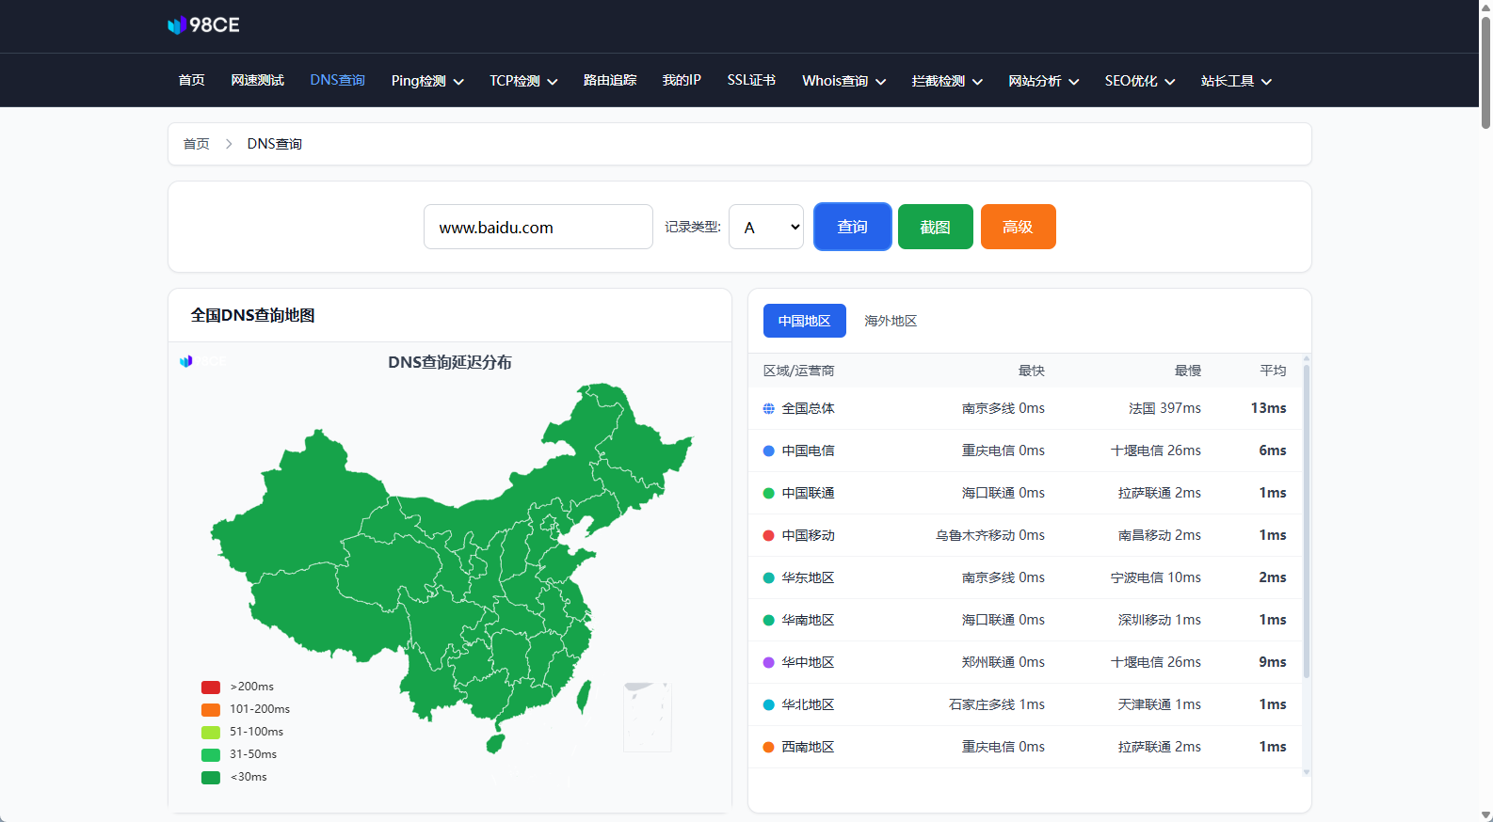Toggle the >200ms legend item
Screen dimensions: 1493x822
click(238, 687)
